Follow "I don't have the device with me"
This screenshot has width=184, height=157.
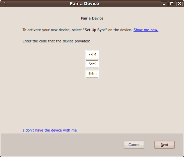coord(50,130)
